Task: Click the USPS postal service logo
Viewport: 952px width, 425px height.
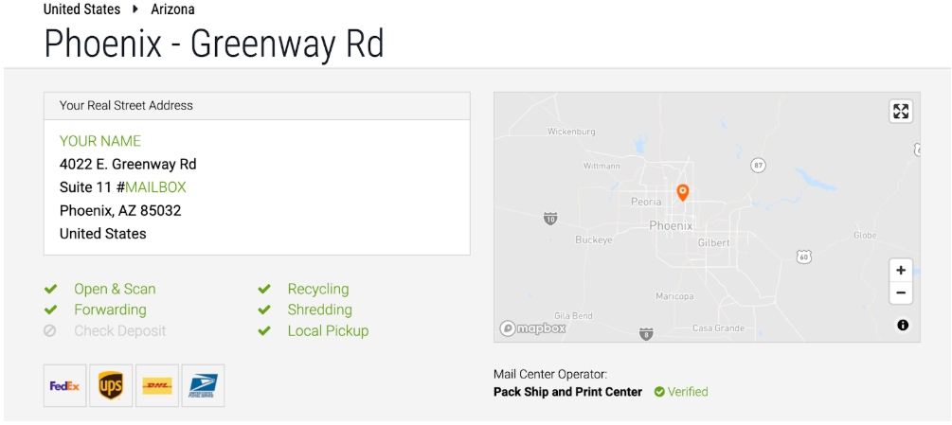Action: click(x=204, y=385)
